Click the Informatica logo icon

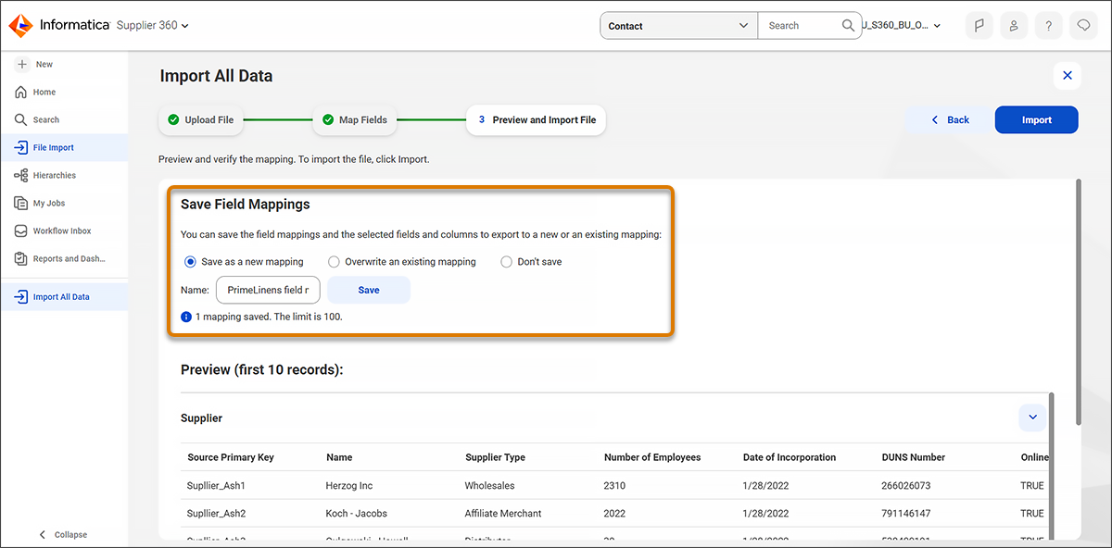[22, 26]
